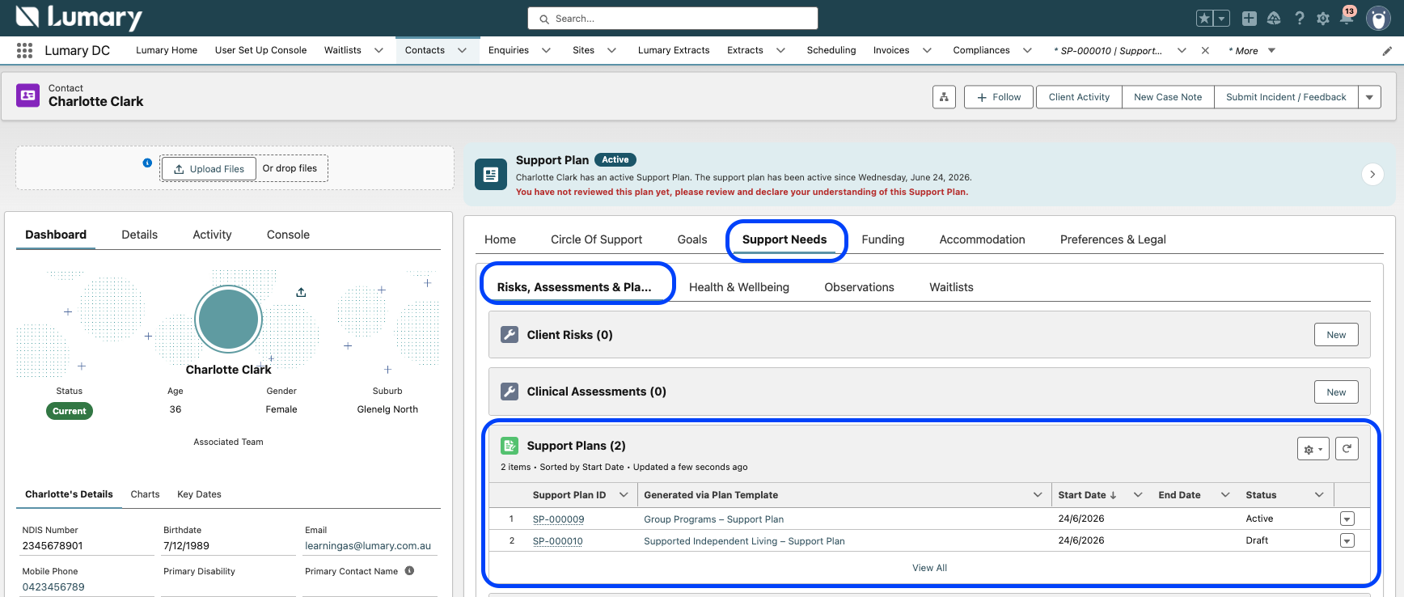The width and height of the screenshot is (1404, 597).
Task: Open the Sites nav dropdown chevron
Action: click(x=611, y=50)
